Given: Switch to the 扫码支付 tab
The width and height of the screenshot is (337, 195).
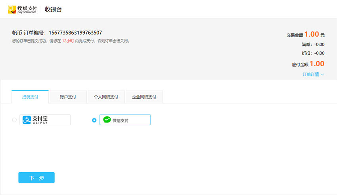Looking at the screenshot, I should click(30, 97).
